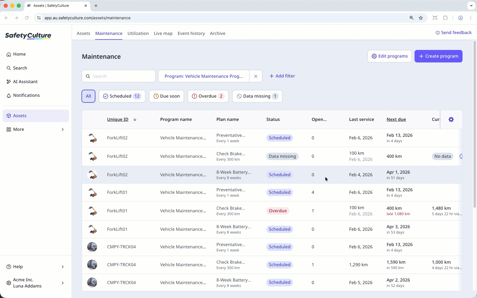
Task: Open browser extensions puzzle icon
Action: pos(445,18)
